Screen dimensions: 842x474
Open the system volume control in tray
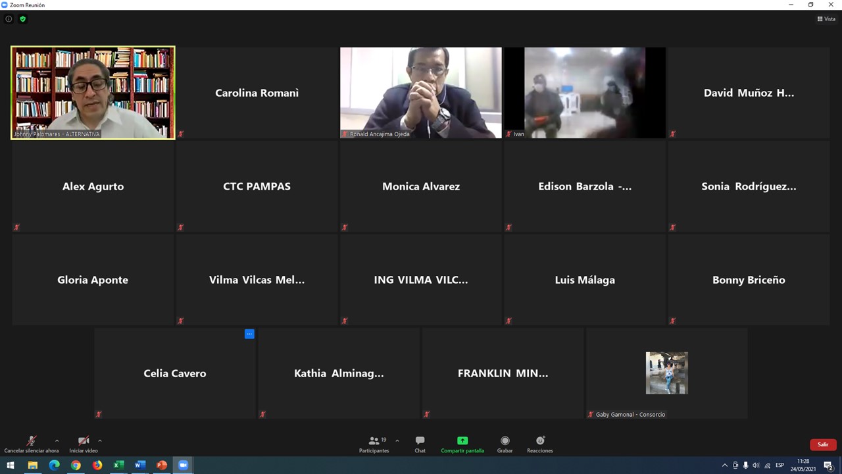(756, 465)
